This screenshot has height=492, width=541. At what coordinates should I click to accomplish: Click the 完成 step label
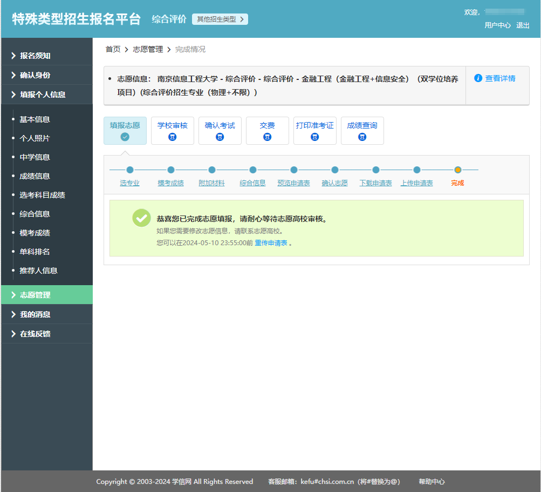[457, 183]
